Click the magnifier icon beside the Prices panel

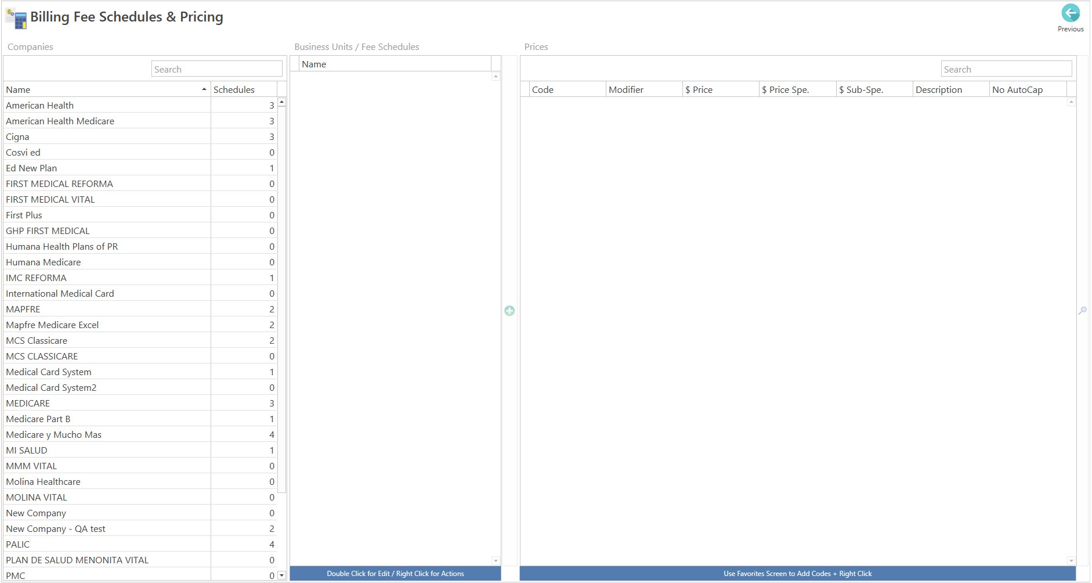click(1083, 311)
